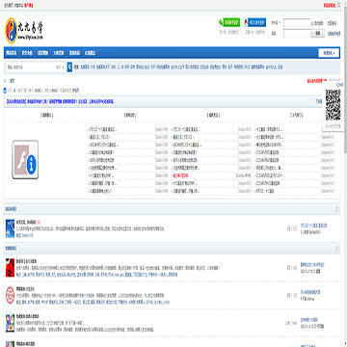Screen dimensions: 347x347
Task: Open the search type dropdown beside the search box
Action: coord(60,67)
